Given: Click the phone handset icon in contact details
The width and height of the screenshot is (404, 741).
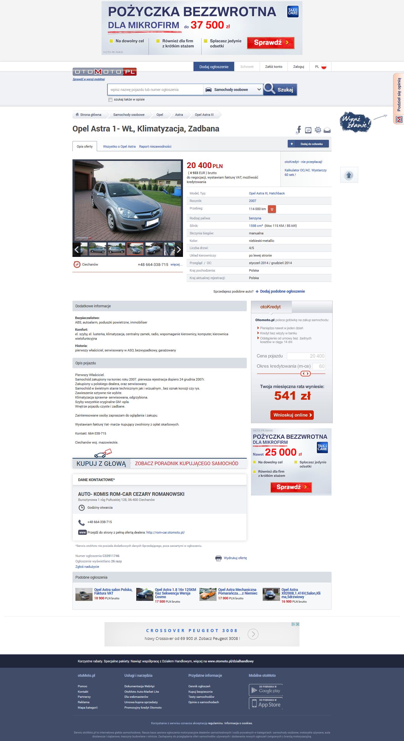Looking at the screenshot, I should click(x=81, y=522).
